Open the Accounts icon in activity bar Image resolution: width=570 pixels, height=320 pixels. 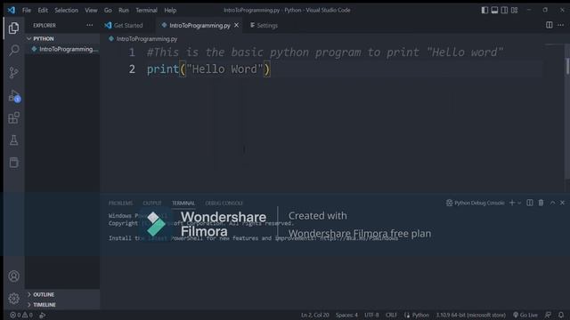[14, 276]
